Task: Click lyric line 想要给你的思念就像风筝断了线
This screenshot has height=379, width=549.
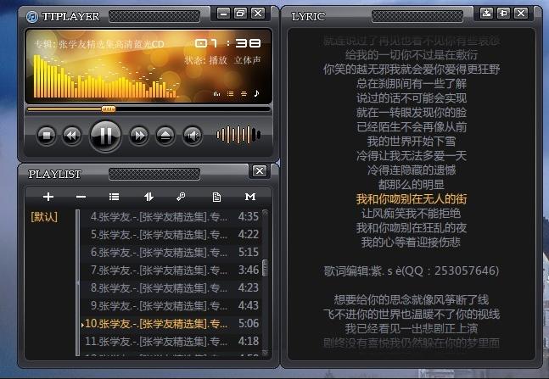Action: pos(412,299)
